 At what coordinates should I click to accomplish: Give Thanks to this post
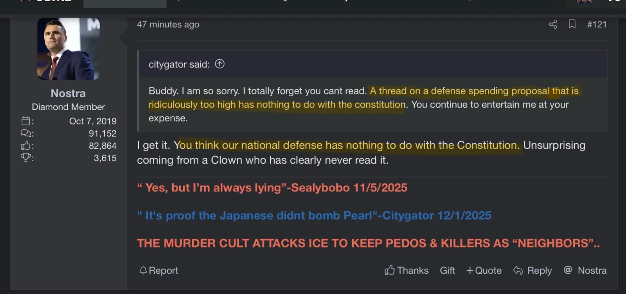[407, 270]
